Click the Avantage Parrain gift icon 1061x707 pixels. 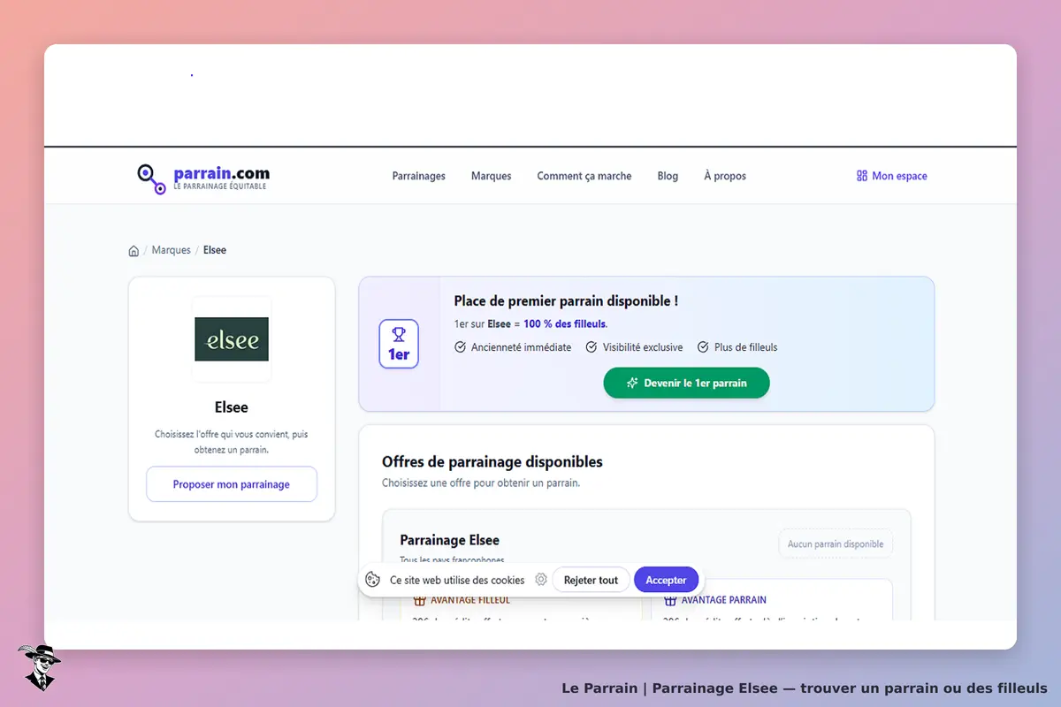(x=670, y=600)
